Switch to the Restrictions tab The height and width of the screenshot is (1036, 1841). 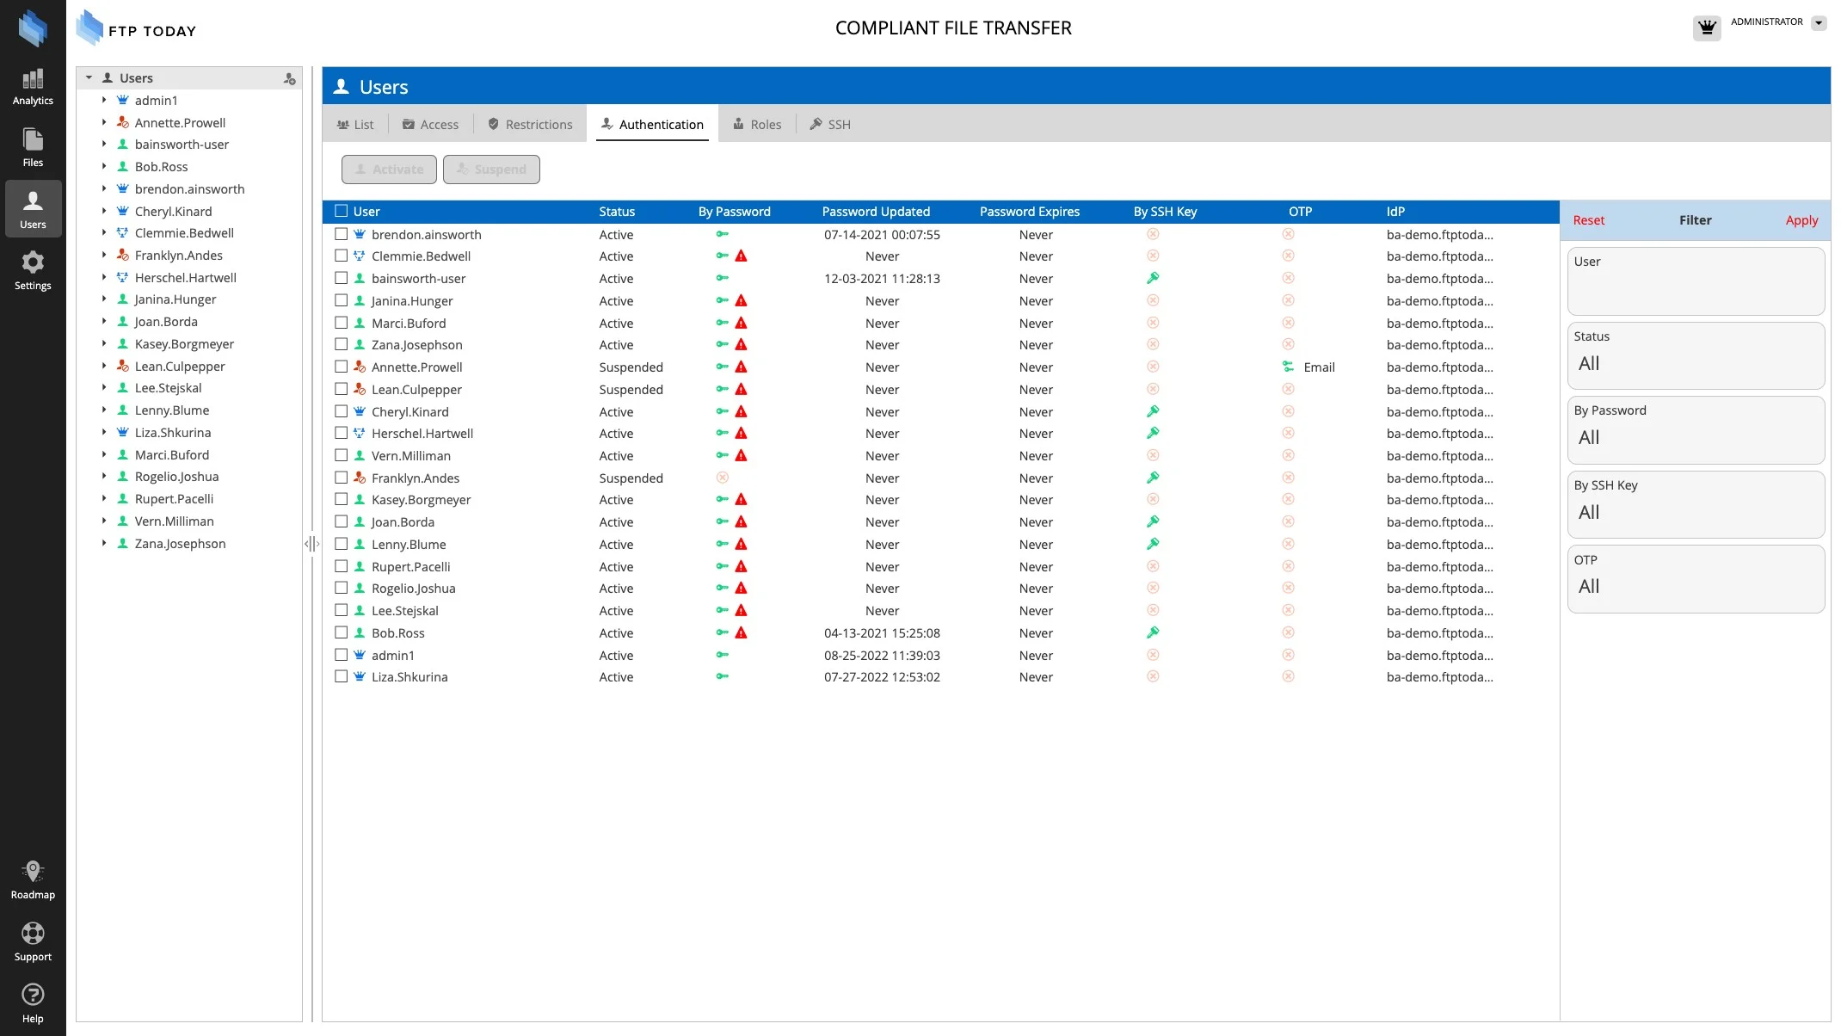[x=530, y=125]
